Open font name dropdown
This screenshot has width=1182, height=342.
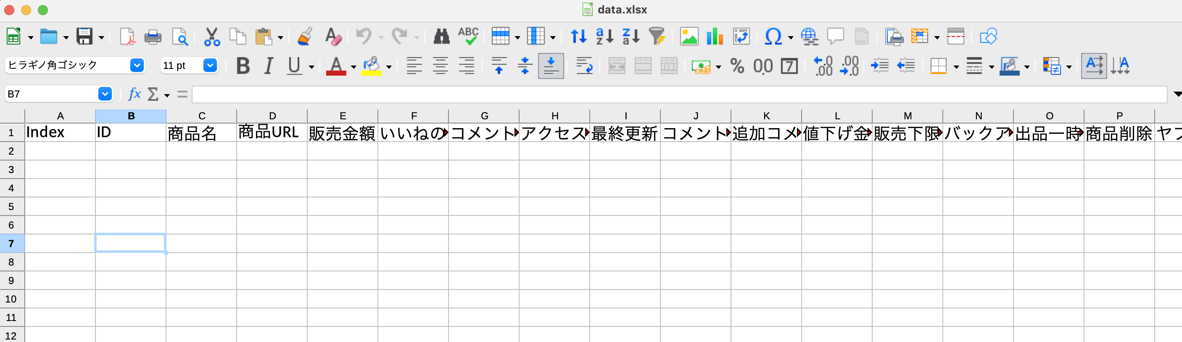click(137, 66)
